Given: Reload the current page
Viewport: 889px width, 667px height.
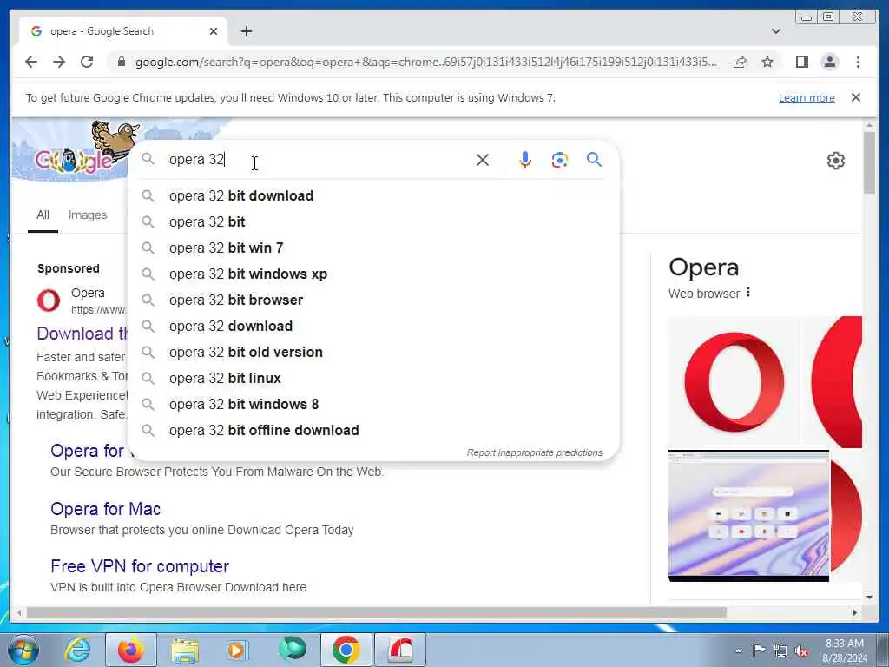Looking at the screenshot, I should pyautogui.click(x=87, y=62).
